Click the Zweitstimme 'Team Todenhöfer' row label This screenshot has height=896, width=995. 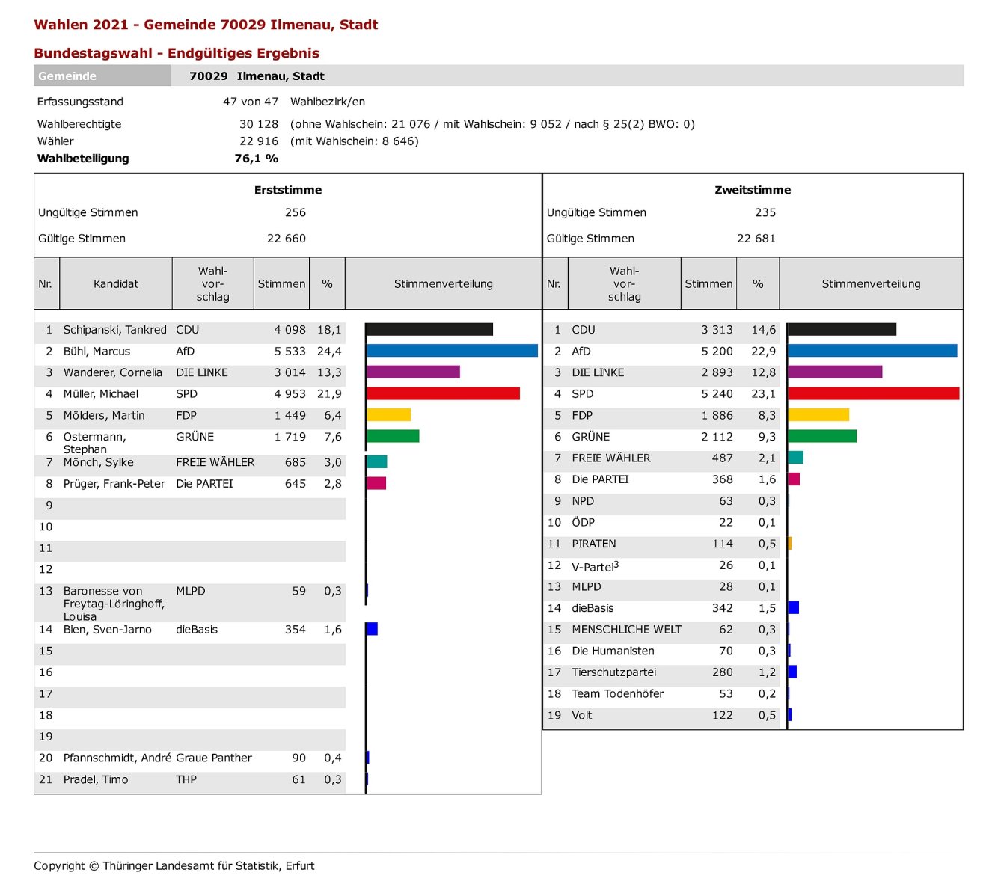pyautogui.click(x=618, y=694)
